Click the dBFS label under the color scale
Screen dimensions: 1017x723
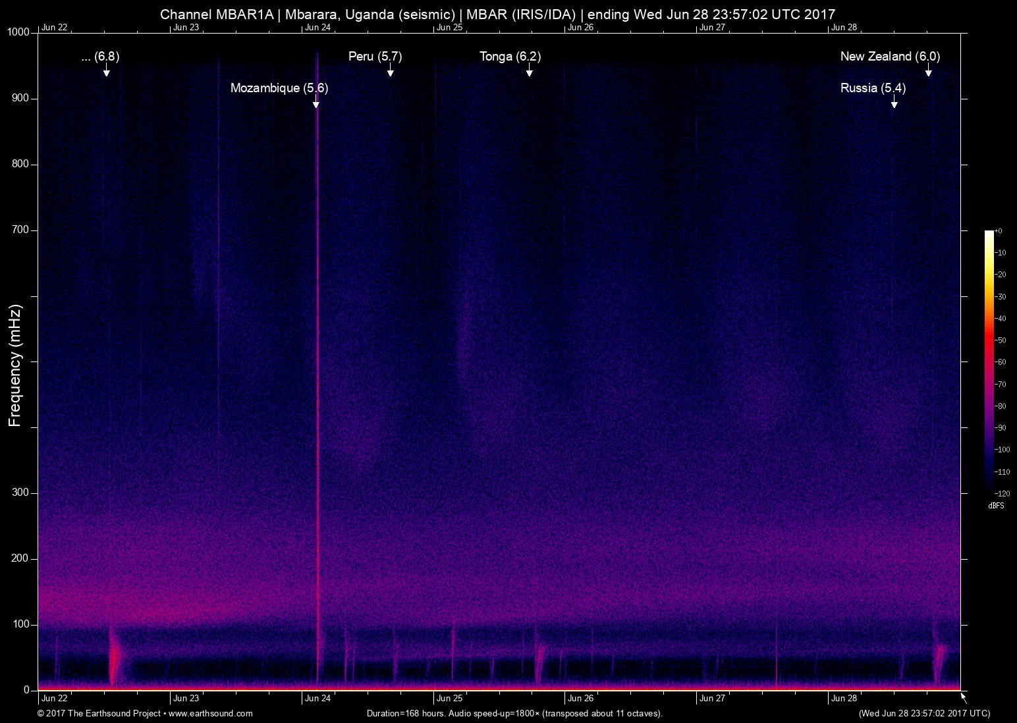click(997, 505)
